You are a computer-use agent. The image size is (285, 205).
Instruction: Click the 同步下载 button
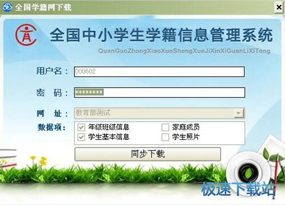[148, 154]
